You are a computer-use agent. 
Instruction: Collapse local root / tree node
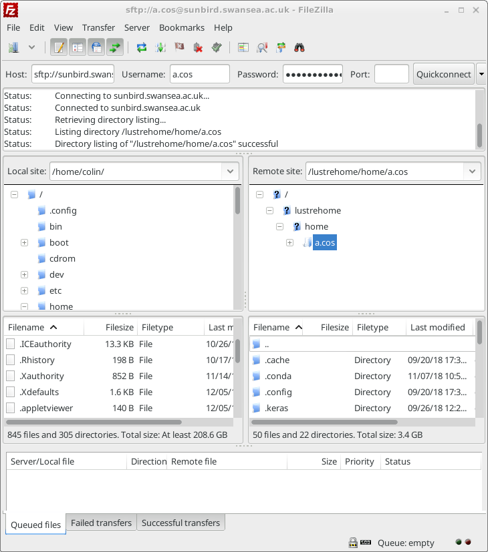point(15,194)
